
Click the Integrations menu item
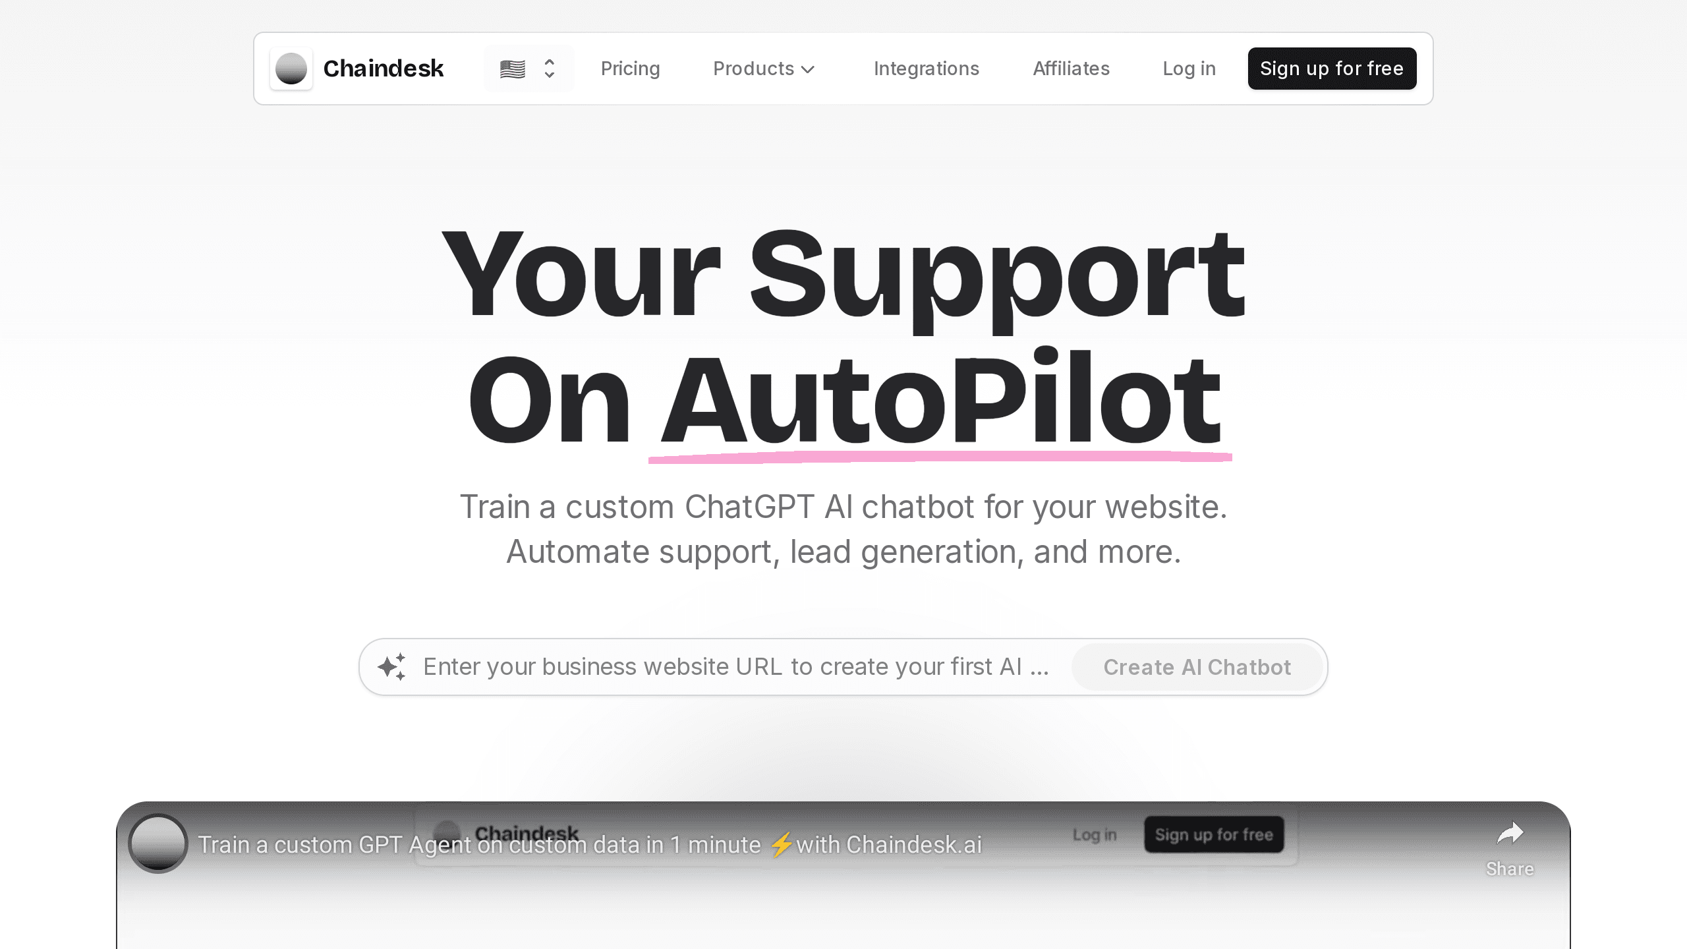click(927, 69)
